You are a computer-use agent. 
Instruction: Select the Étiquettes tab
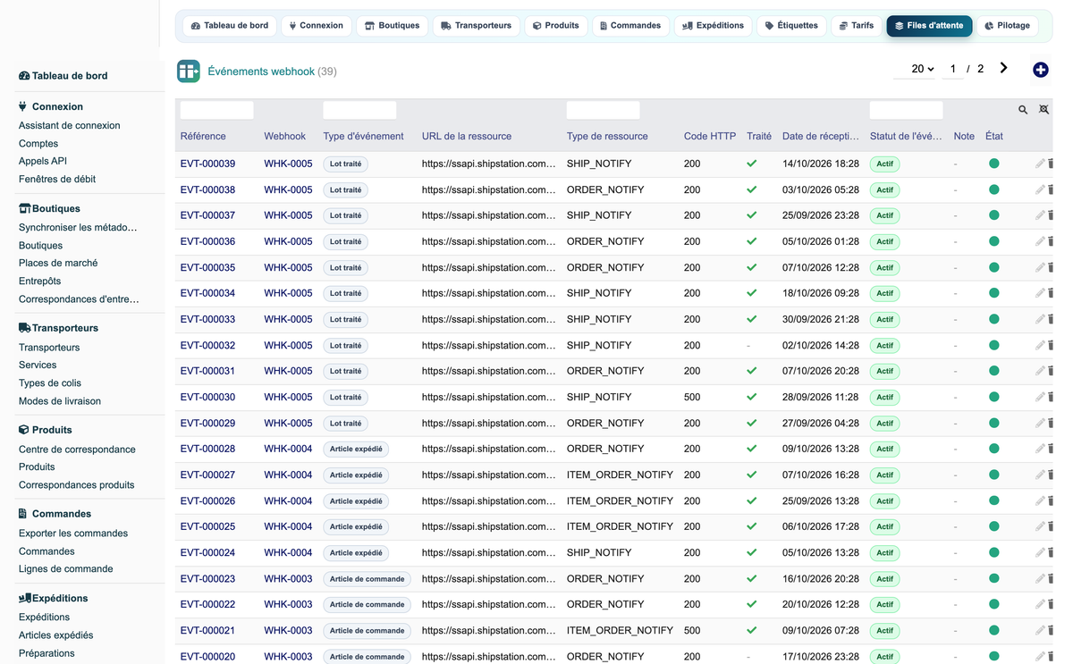791,26
